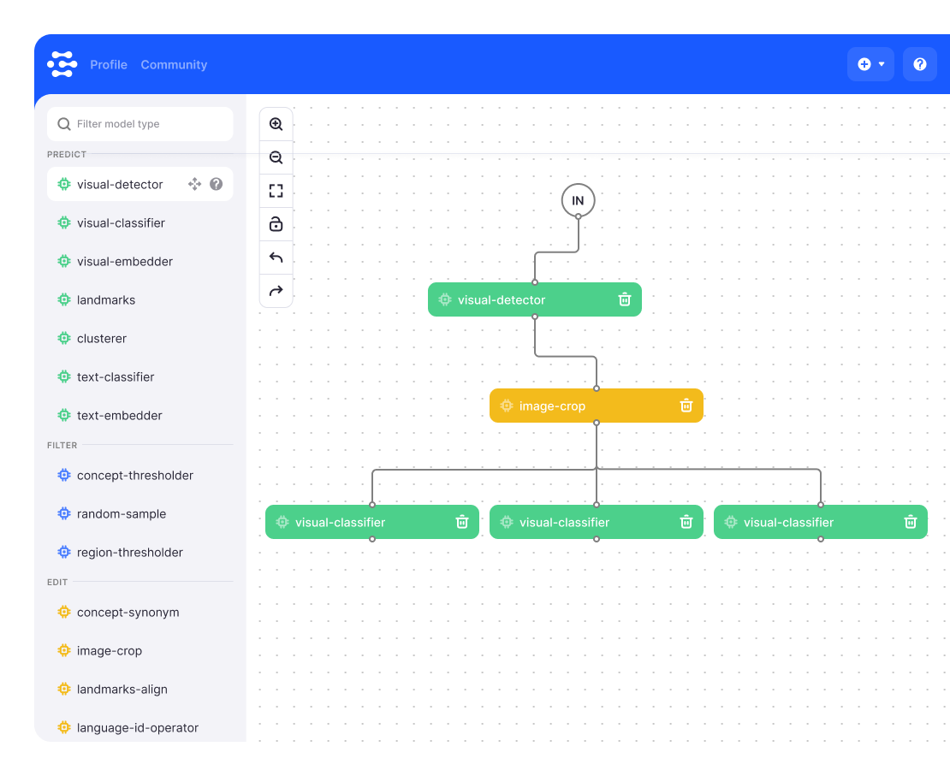This screenshot has width=950, height=776.
Task: Fit the workflow view to screen
Action: [276, 191]
